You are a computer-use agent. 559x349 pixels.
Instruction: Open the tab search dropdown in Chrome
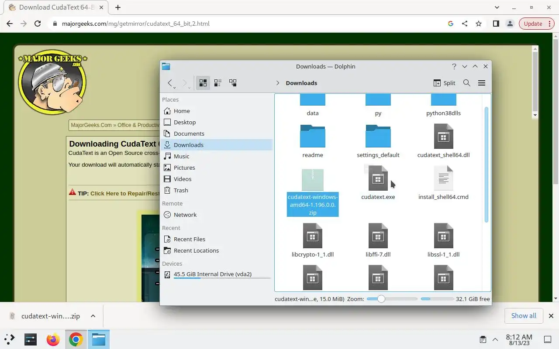click(497, 7)
